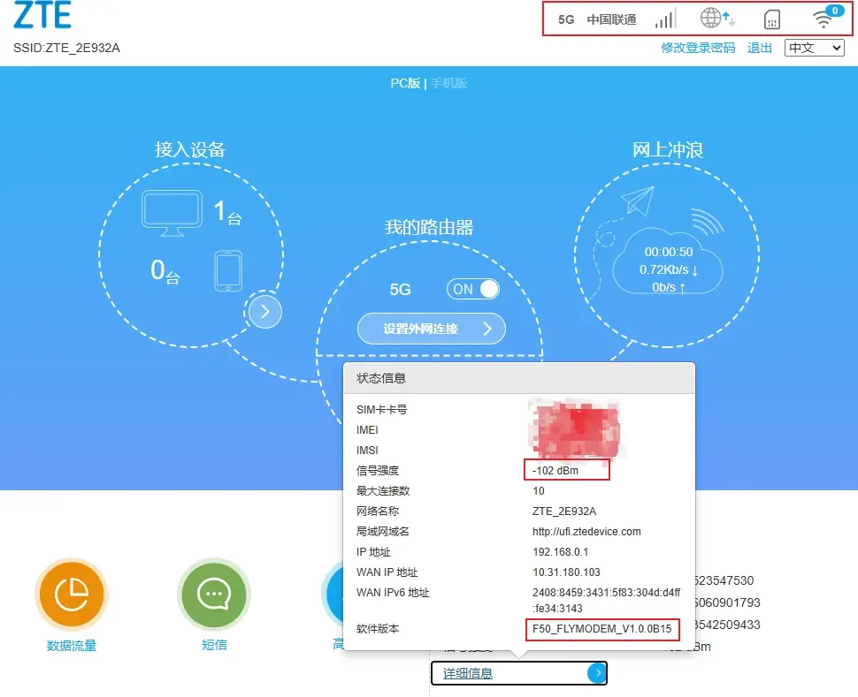The image size is (858, 697).
Task: Open the 中文 language dropdown
Action: (814, 48)
